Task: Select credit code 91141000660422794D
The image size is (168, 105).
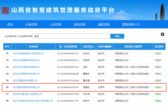Action: [68, 94]
